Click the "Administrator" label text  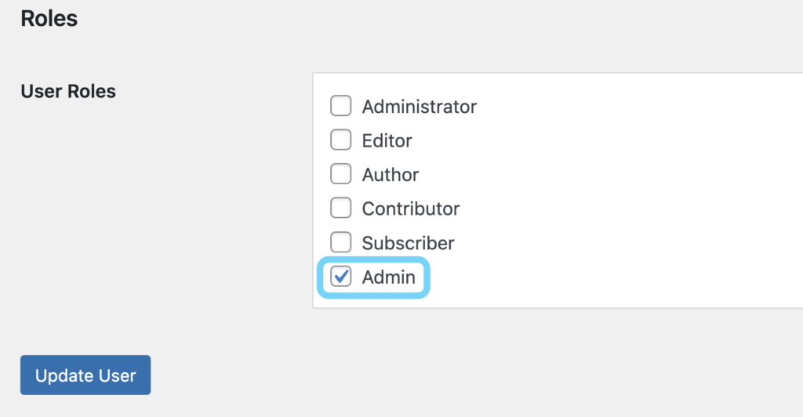click(x=419, y=107)
